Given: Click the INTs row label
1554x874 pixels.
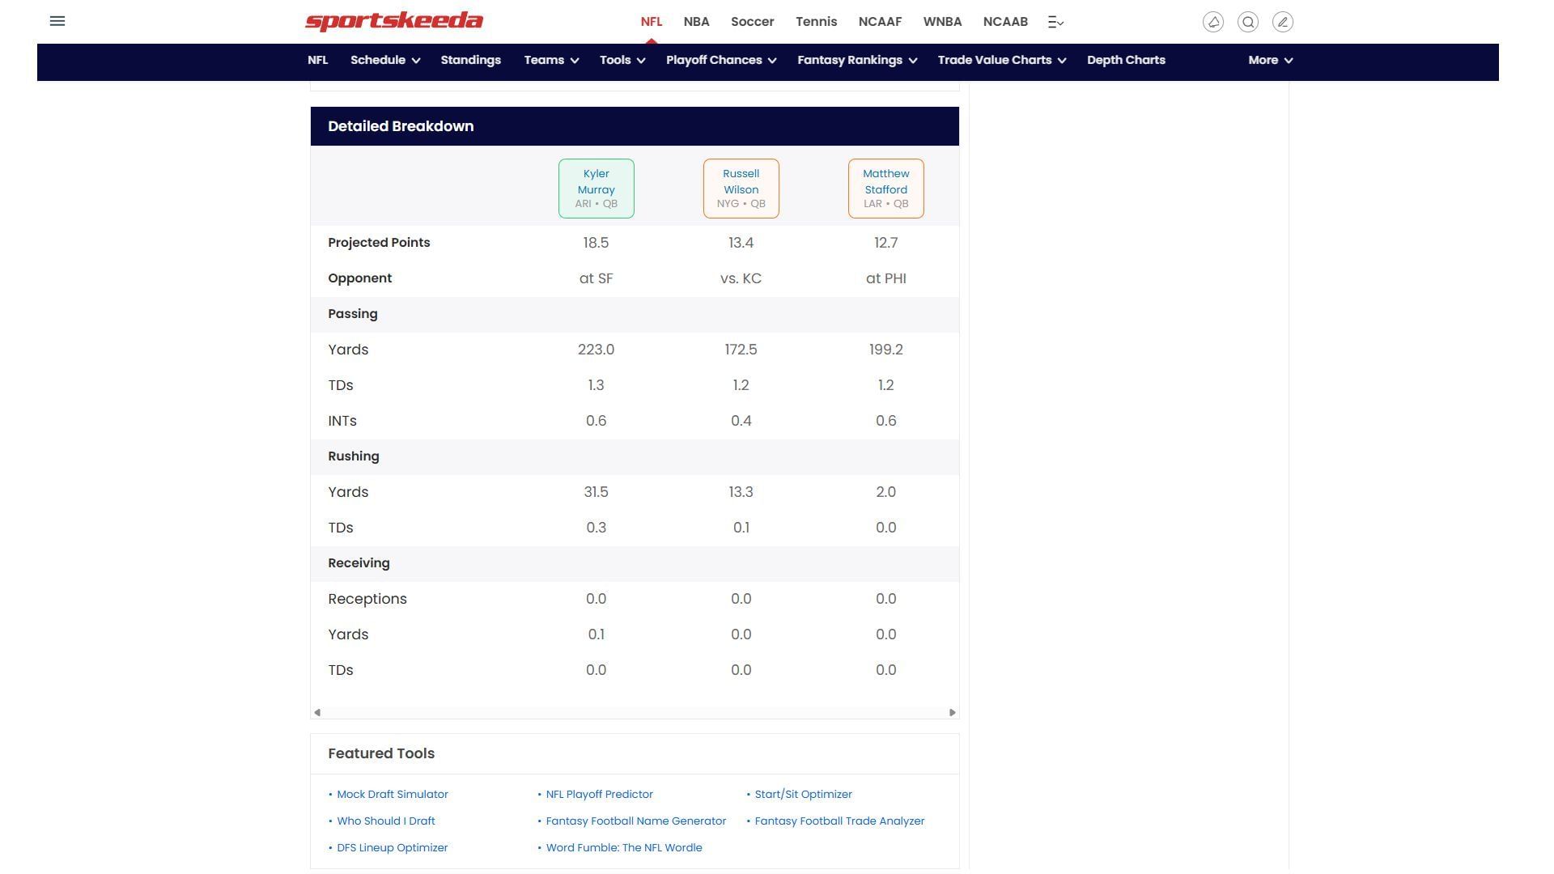Looking at the screenshot, I should pos(342,421).
